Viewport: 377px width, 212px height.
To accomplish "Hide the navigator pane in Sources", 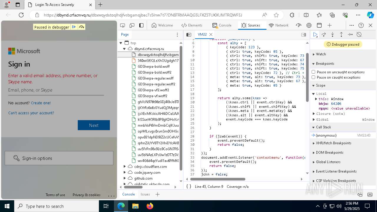I will pos(189,34).
